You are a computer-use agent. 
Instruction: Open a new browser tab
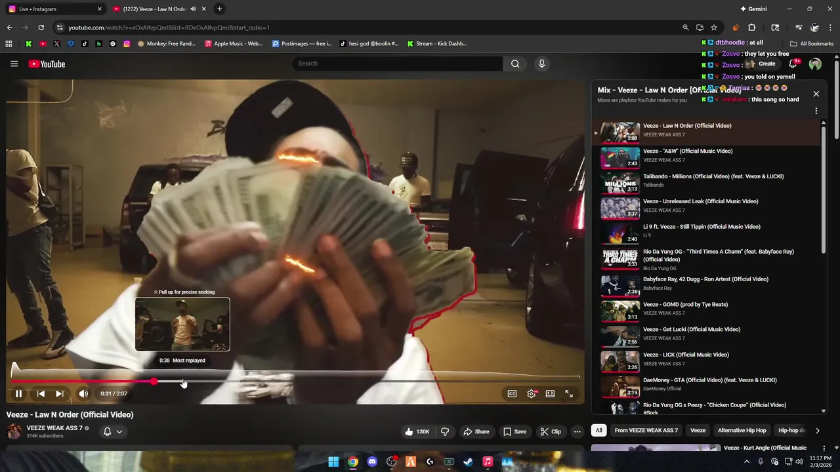pos(219,9)
